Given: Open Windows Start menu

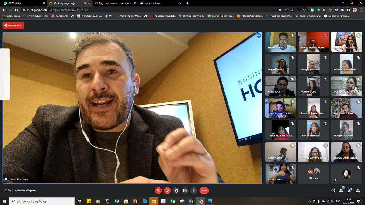Looking at the screenshot, I should click(4, 201).
